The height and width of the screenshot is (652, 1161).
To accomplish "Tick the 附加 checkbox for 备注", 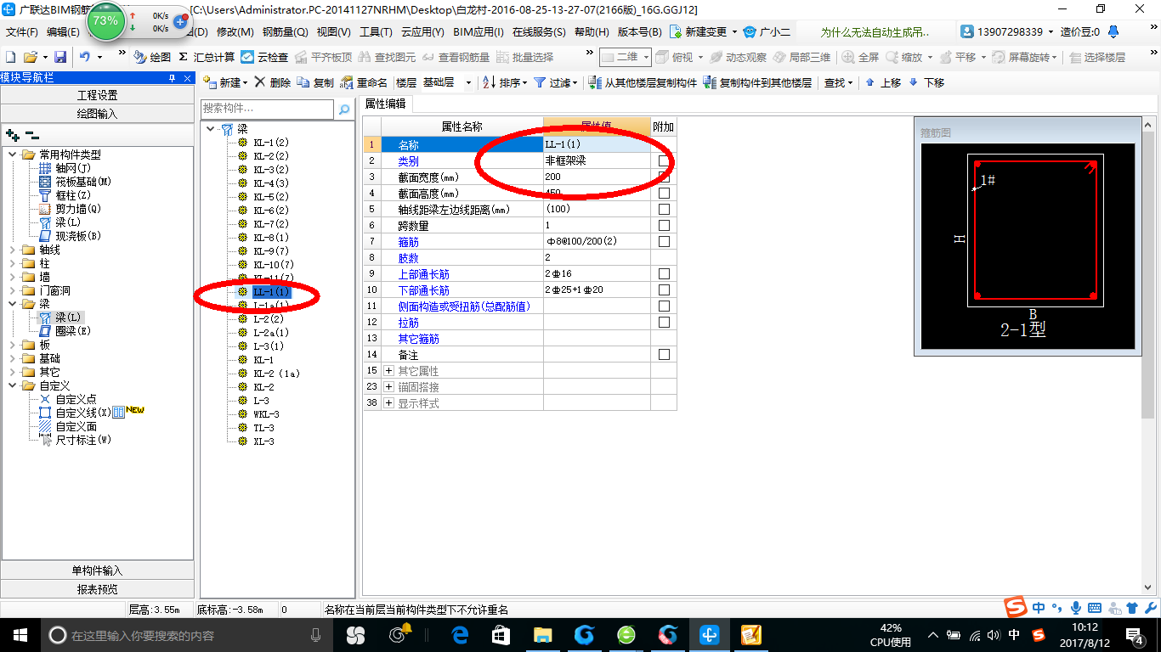I will (x=664, y=354).
